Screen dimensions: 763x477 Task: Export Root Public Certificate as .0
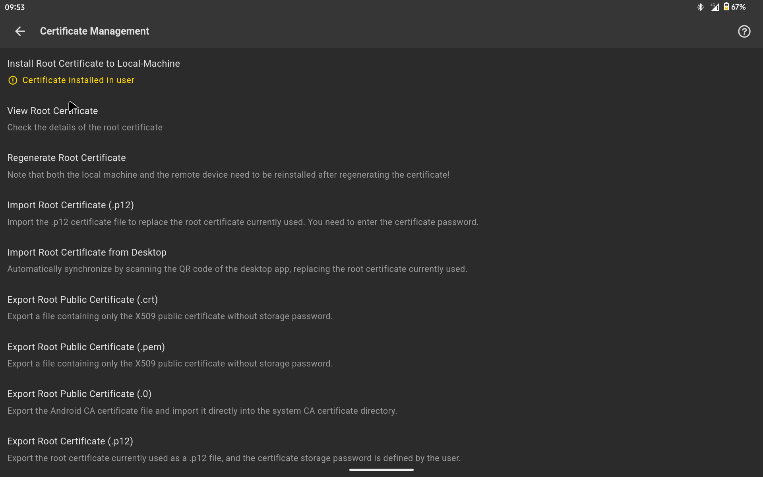79,394
